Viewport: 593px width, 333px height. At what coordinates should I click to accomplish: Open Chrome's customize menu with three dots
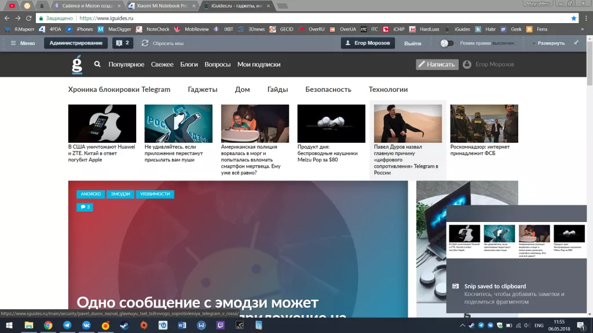(x=586, y=18)
